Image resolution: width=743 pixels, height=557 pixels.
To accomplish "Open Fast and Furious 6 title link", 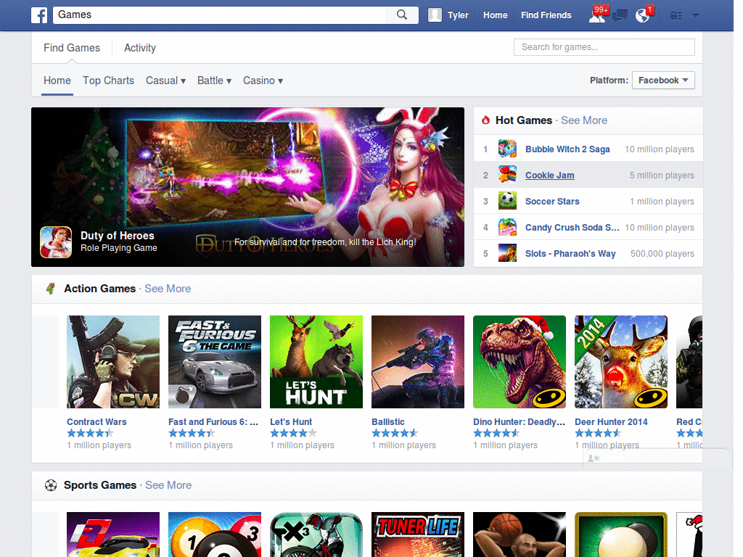I will pos(213,421).
